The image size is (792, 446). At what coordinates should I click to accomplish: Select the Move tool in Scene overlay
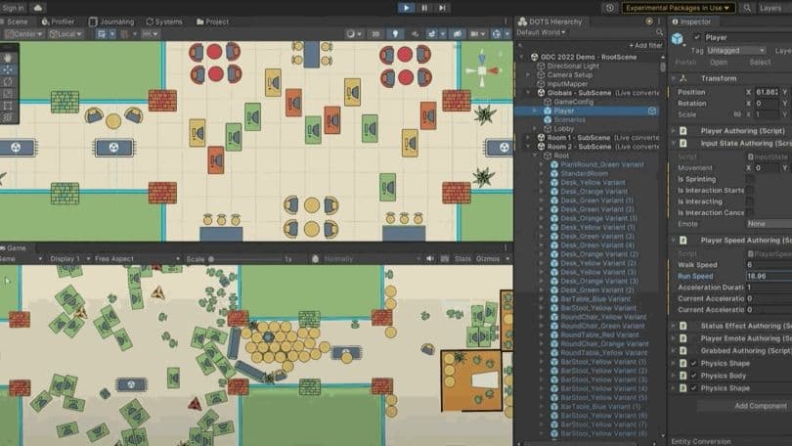(9, 69)
